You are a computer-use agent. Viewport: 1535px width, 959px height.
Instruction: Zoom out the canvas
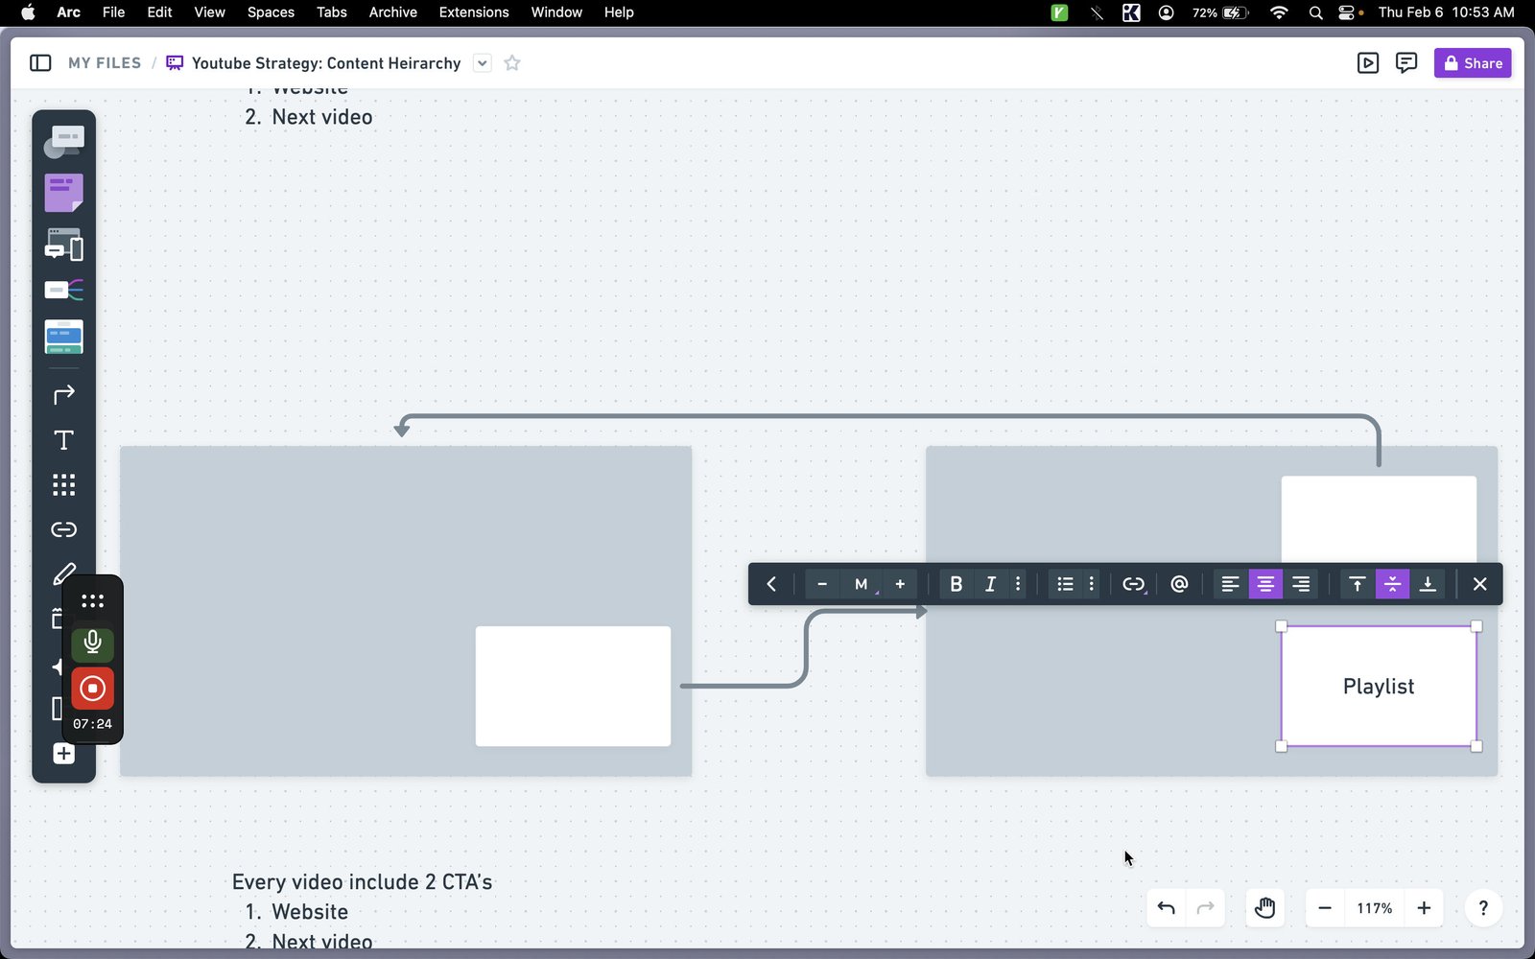[1325, 908]
